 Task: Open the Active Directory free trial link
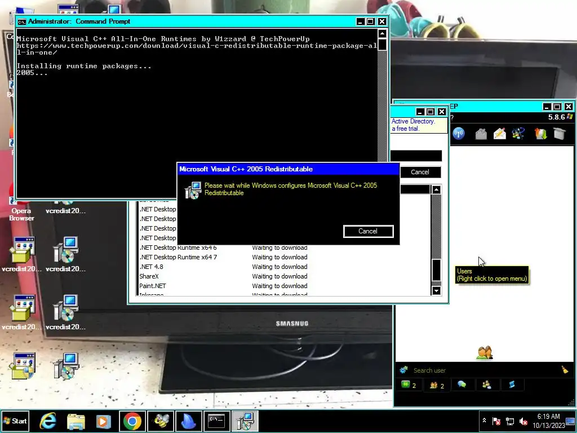[413, 125]
